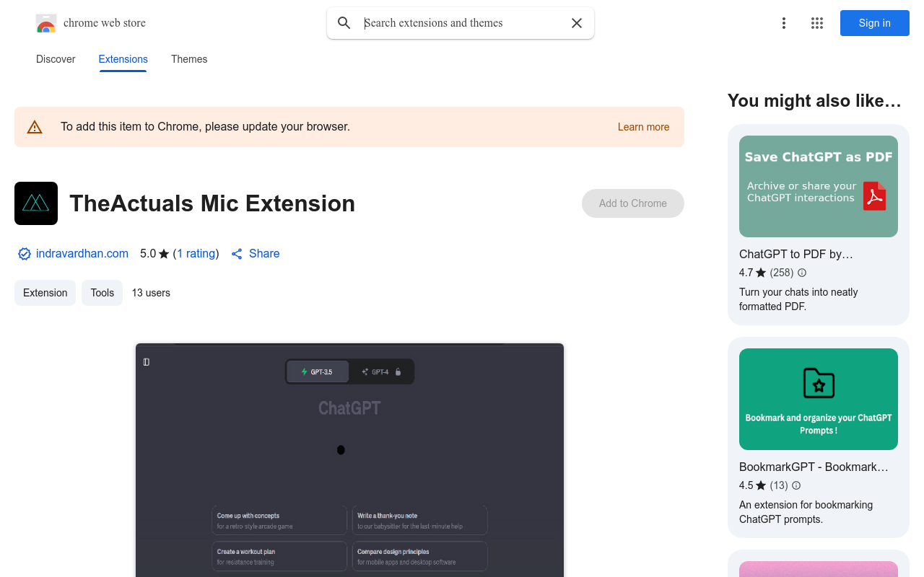Screen dimensions: 924x577
Task: Select the Extensions tab
Action: [123, 59]
